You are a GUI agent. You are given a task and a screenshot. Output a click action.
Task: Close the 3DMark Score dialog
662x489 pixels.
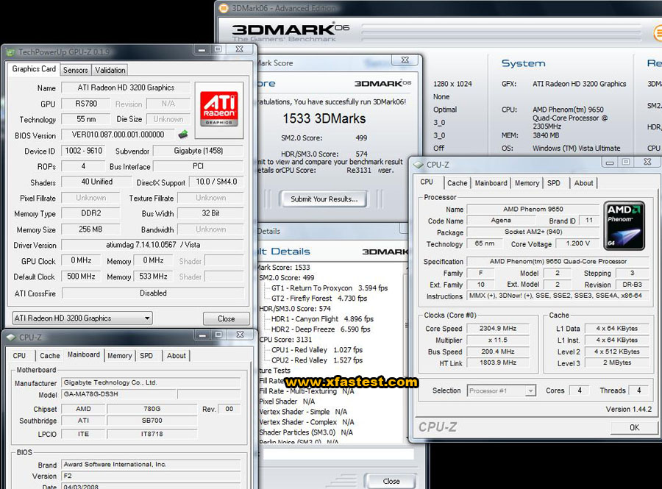pos(405,60)
